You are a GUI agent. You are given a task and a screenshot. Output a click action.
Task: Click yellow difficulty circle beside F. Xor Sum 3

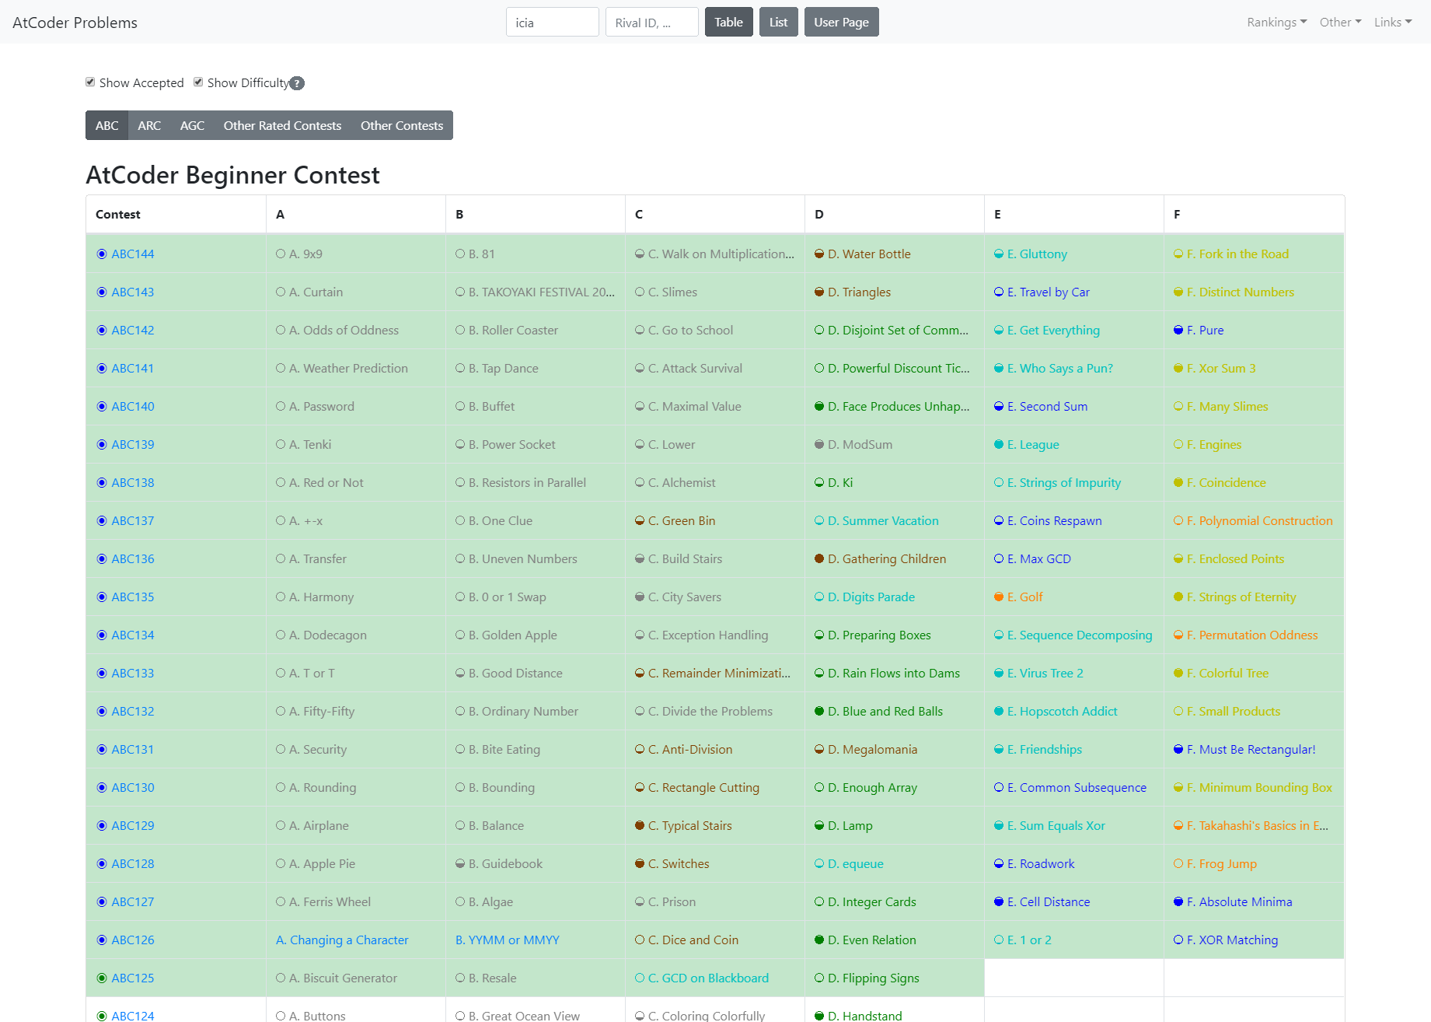click(x=1178, y=369)
